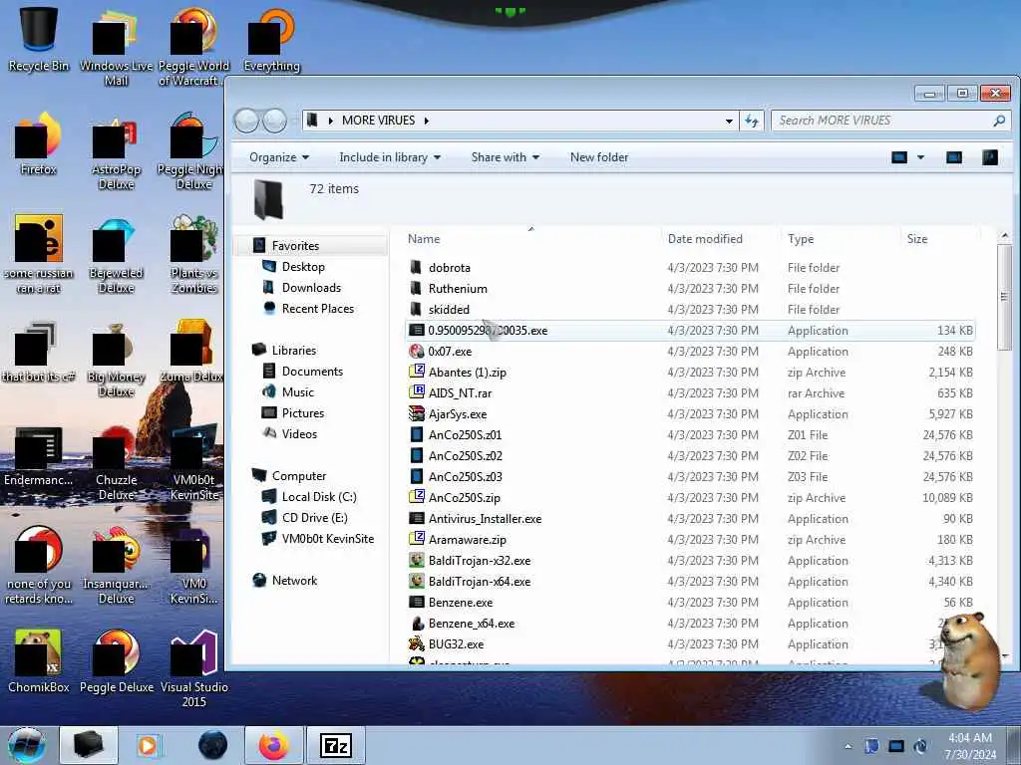The height and width of the screenshot is (765, 1021).
Task: Click the Explorer back navigation button
Action: [246, 121]
